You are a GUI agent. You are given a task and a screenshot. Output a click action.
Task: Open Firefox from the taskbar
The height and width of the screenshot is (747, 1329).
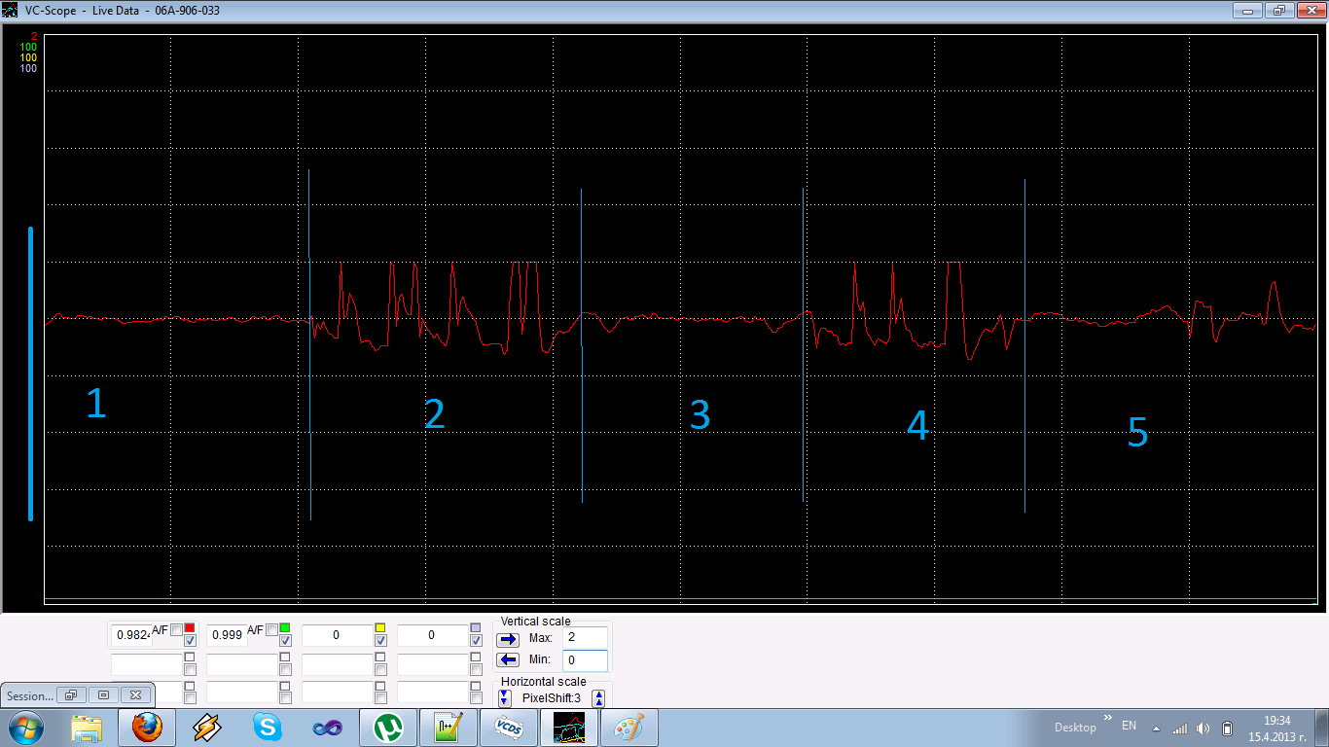[x=147, y=728]
